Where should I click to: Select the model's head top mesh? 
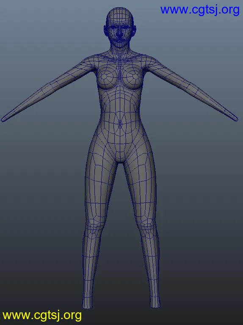120,15
